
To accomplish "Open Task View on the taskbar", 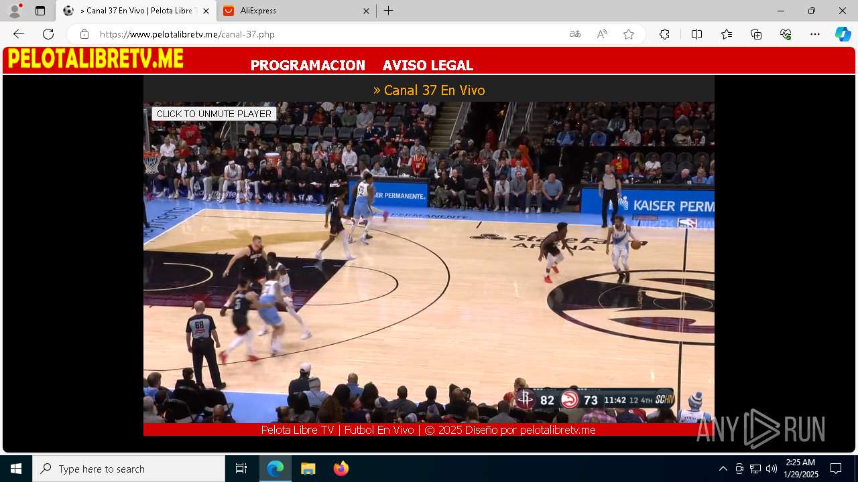I will point(241,469).
